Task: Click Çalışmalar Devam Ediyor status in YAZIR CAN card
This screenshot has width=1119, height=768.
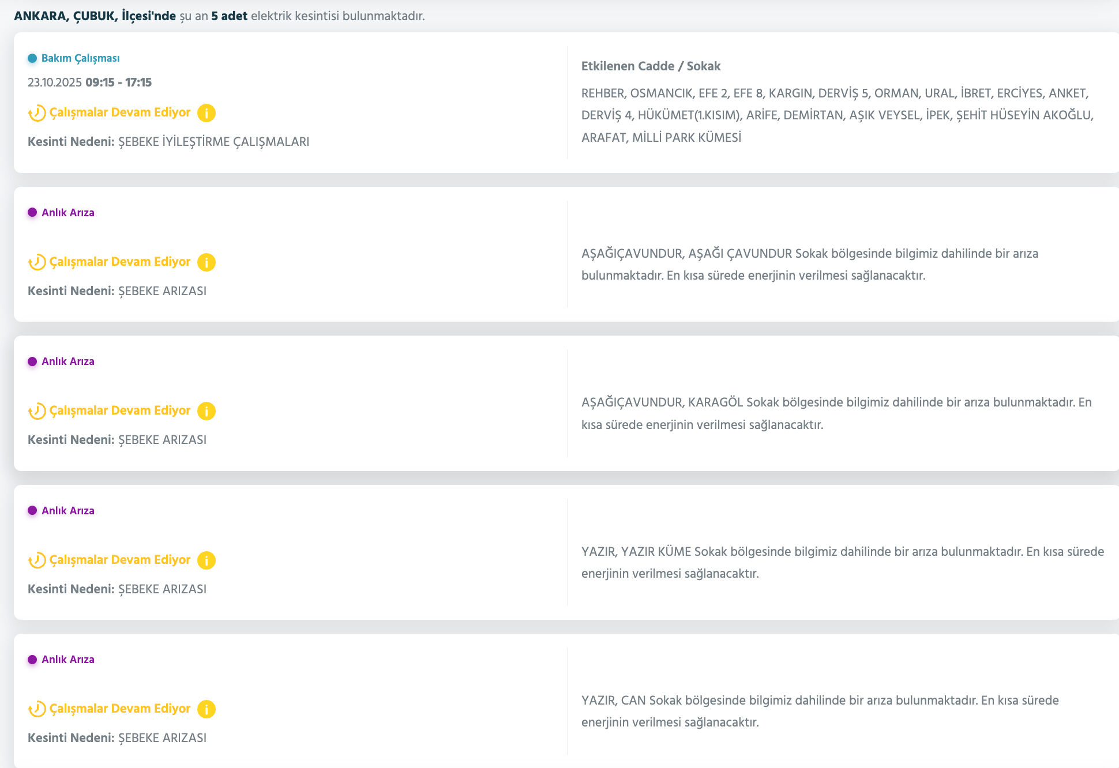Action: tap(119, 709)
